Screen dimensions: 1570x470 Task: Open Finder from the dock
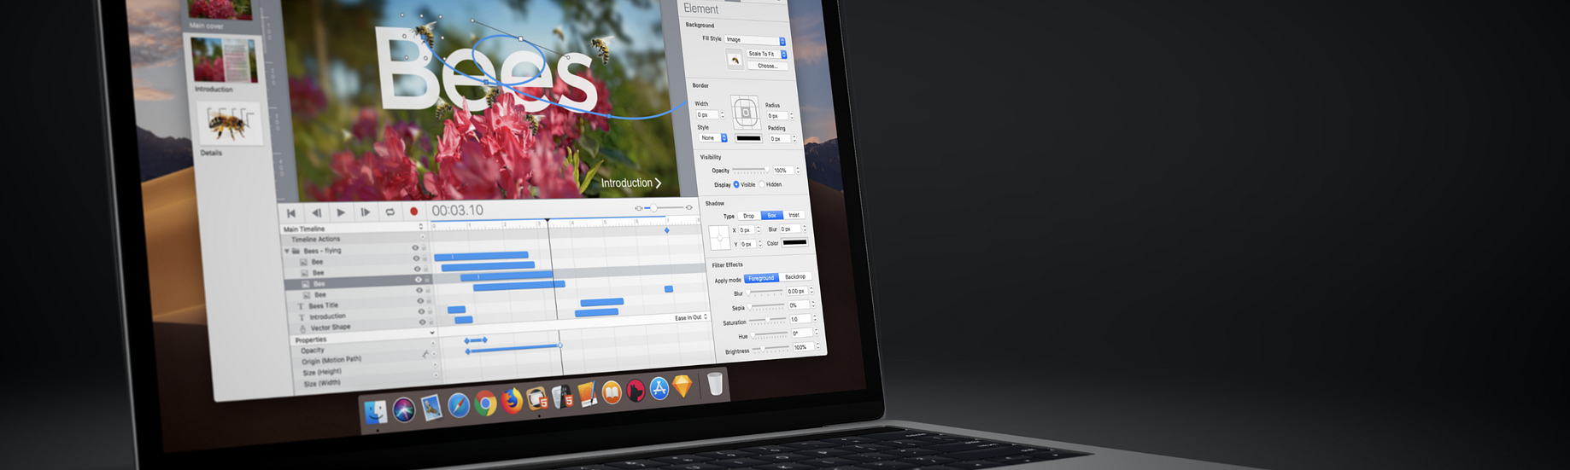point(376,412)
